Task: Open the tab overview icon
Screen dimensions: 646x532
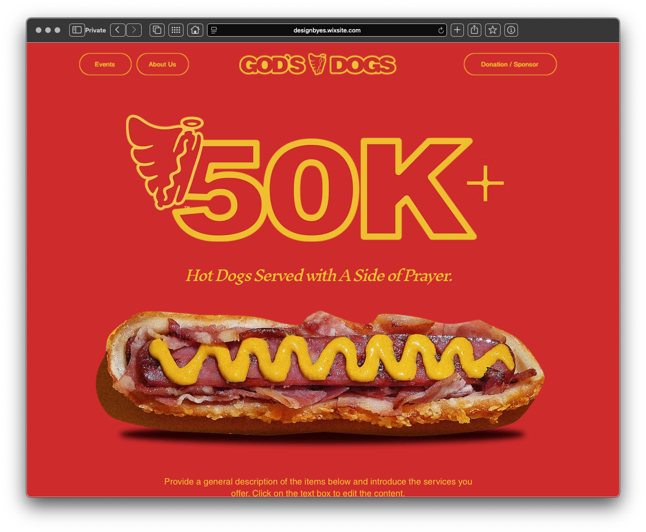Action: coord(157,30)
